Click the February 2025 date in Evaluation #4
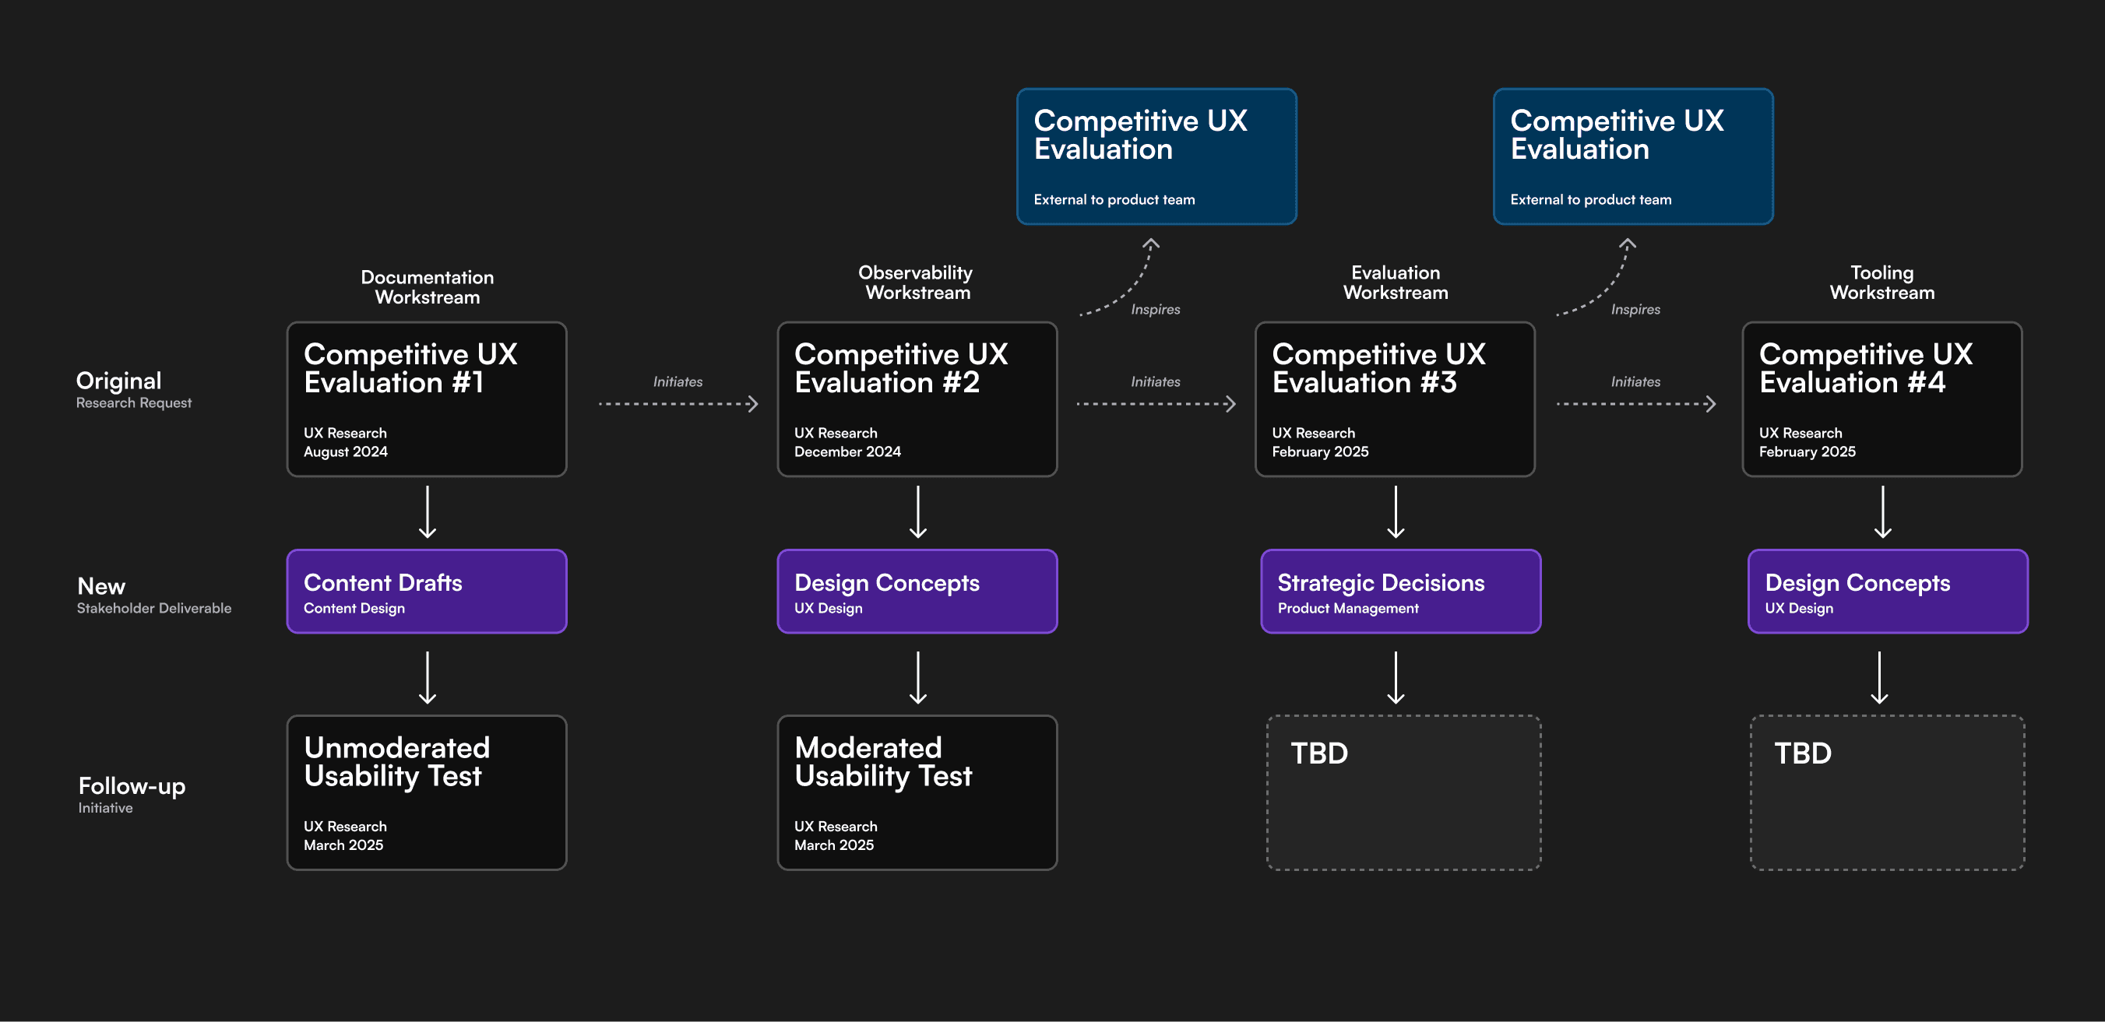2105x1022 pixels. [x=1807, y=451]
